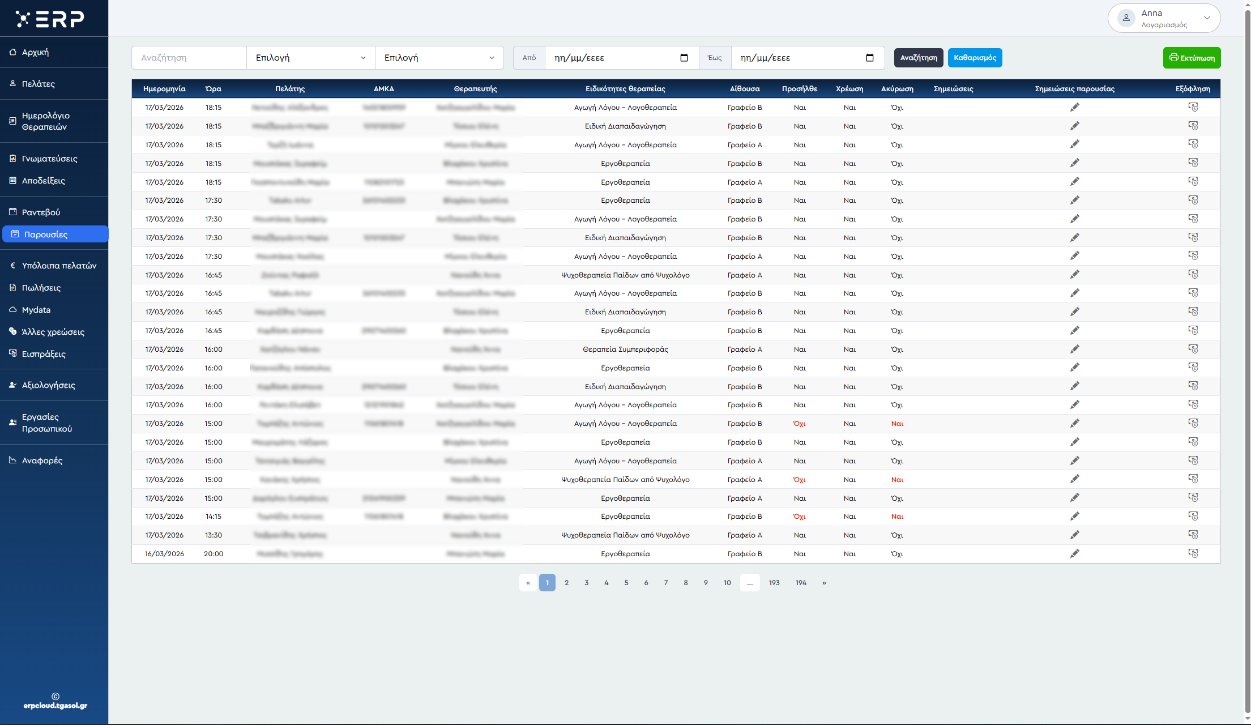1251x725 pixels.
Task: Edit notes for 13:30 Ψυχοθεραπεία row
Action: click(x=1074, y=535)
